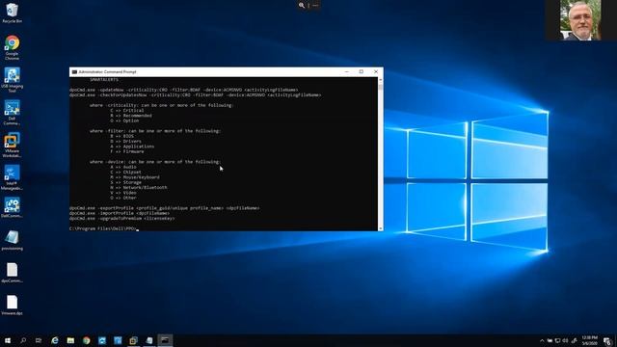Click the 'dpoCmd.exe -importProfile' line
Screen dimensions: 617x347
[120, 213]
